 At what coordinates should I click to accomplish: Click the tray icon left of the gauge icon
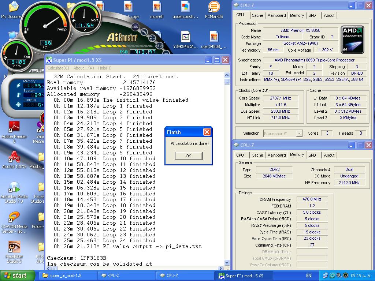pos(339,276)
